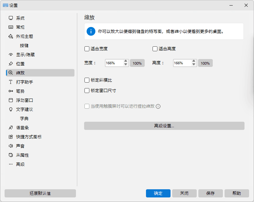Viewport: 254px width, 202px height.
Task: Open the 位置 settings page
Action: (40, 64)
